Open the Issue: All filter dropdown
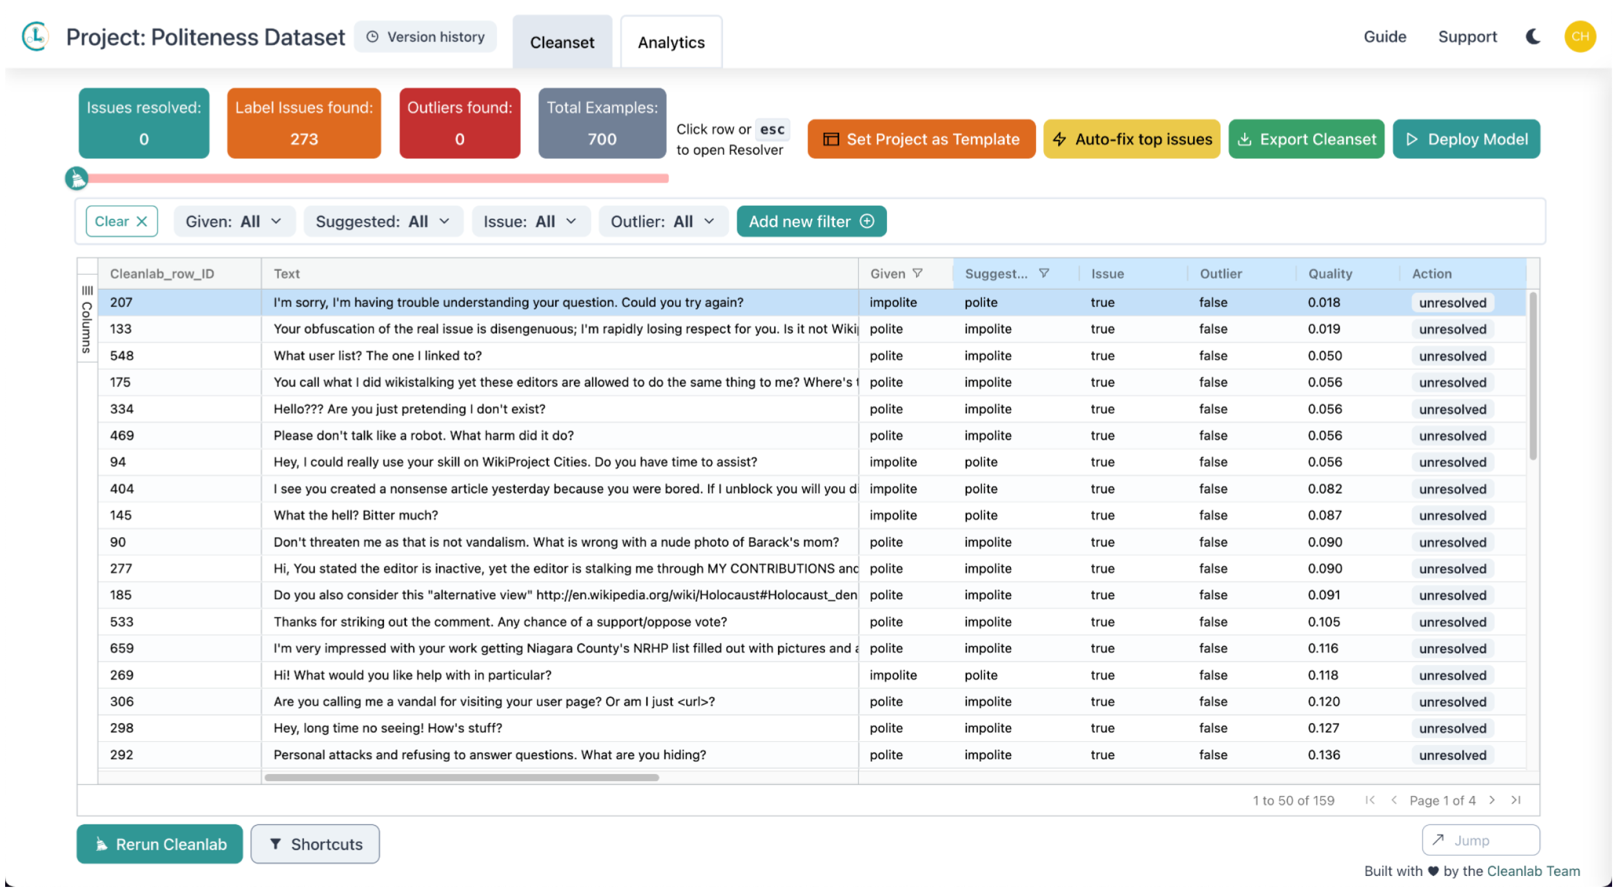 (x=530, y=221)
